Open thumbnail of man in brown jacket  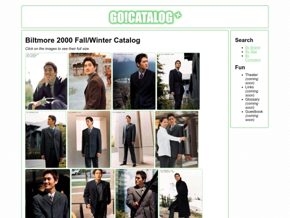[90, 81]
